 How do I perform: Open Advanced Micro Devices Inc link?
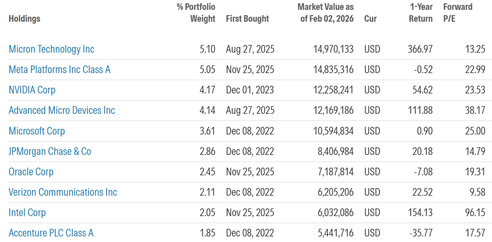[62, 110]
